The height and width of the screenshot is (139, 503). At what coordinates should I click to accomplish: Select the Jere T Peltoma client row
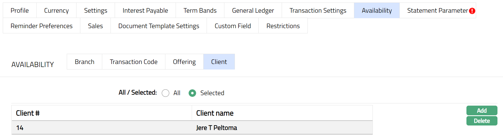coord(192,128)
